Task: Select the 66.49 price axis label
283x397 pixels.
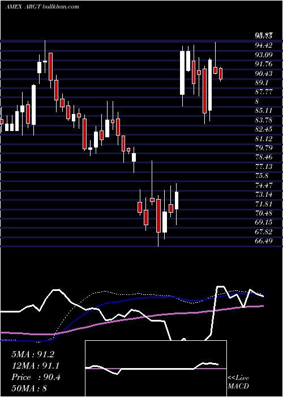Action: [264, 241]
